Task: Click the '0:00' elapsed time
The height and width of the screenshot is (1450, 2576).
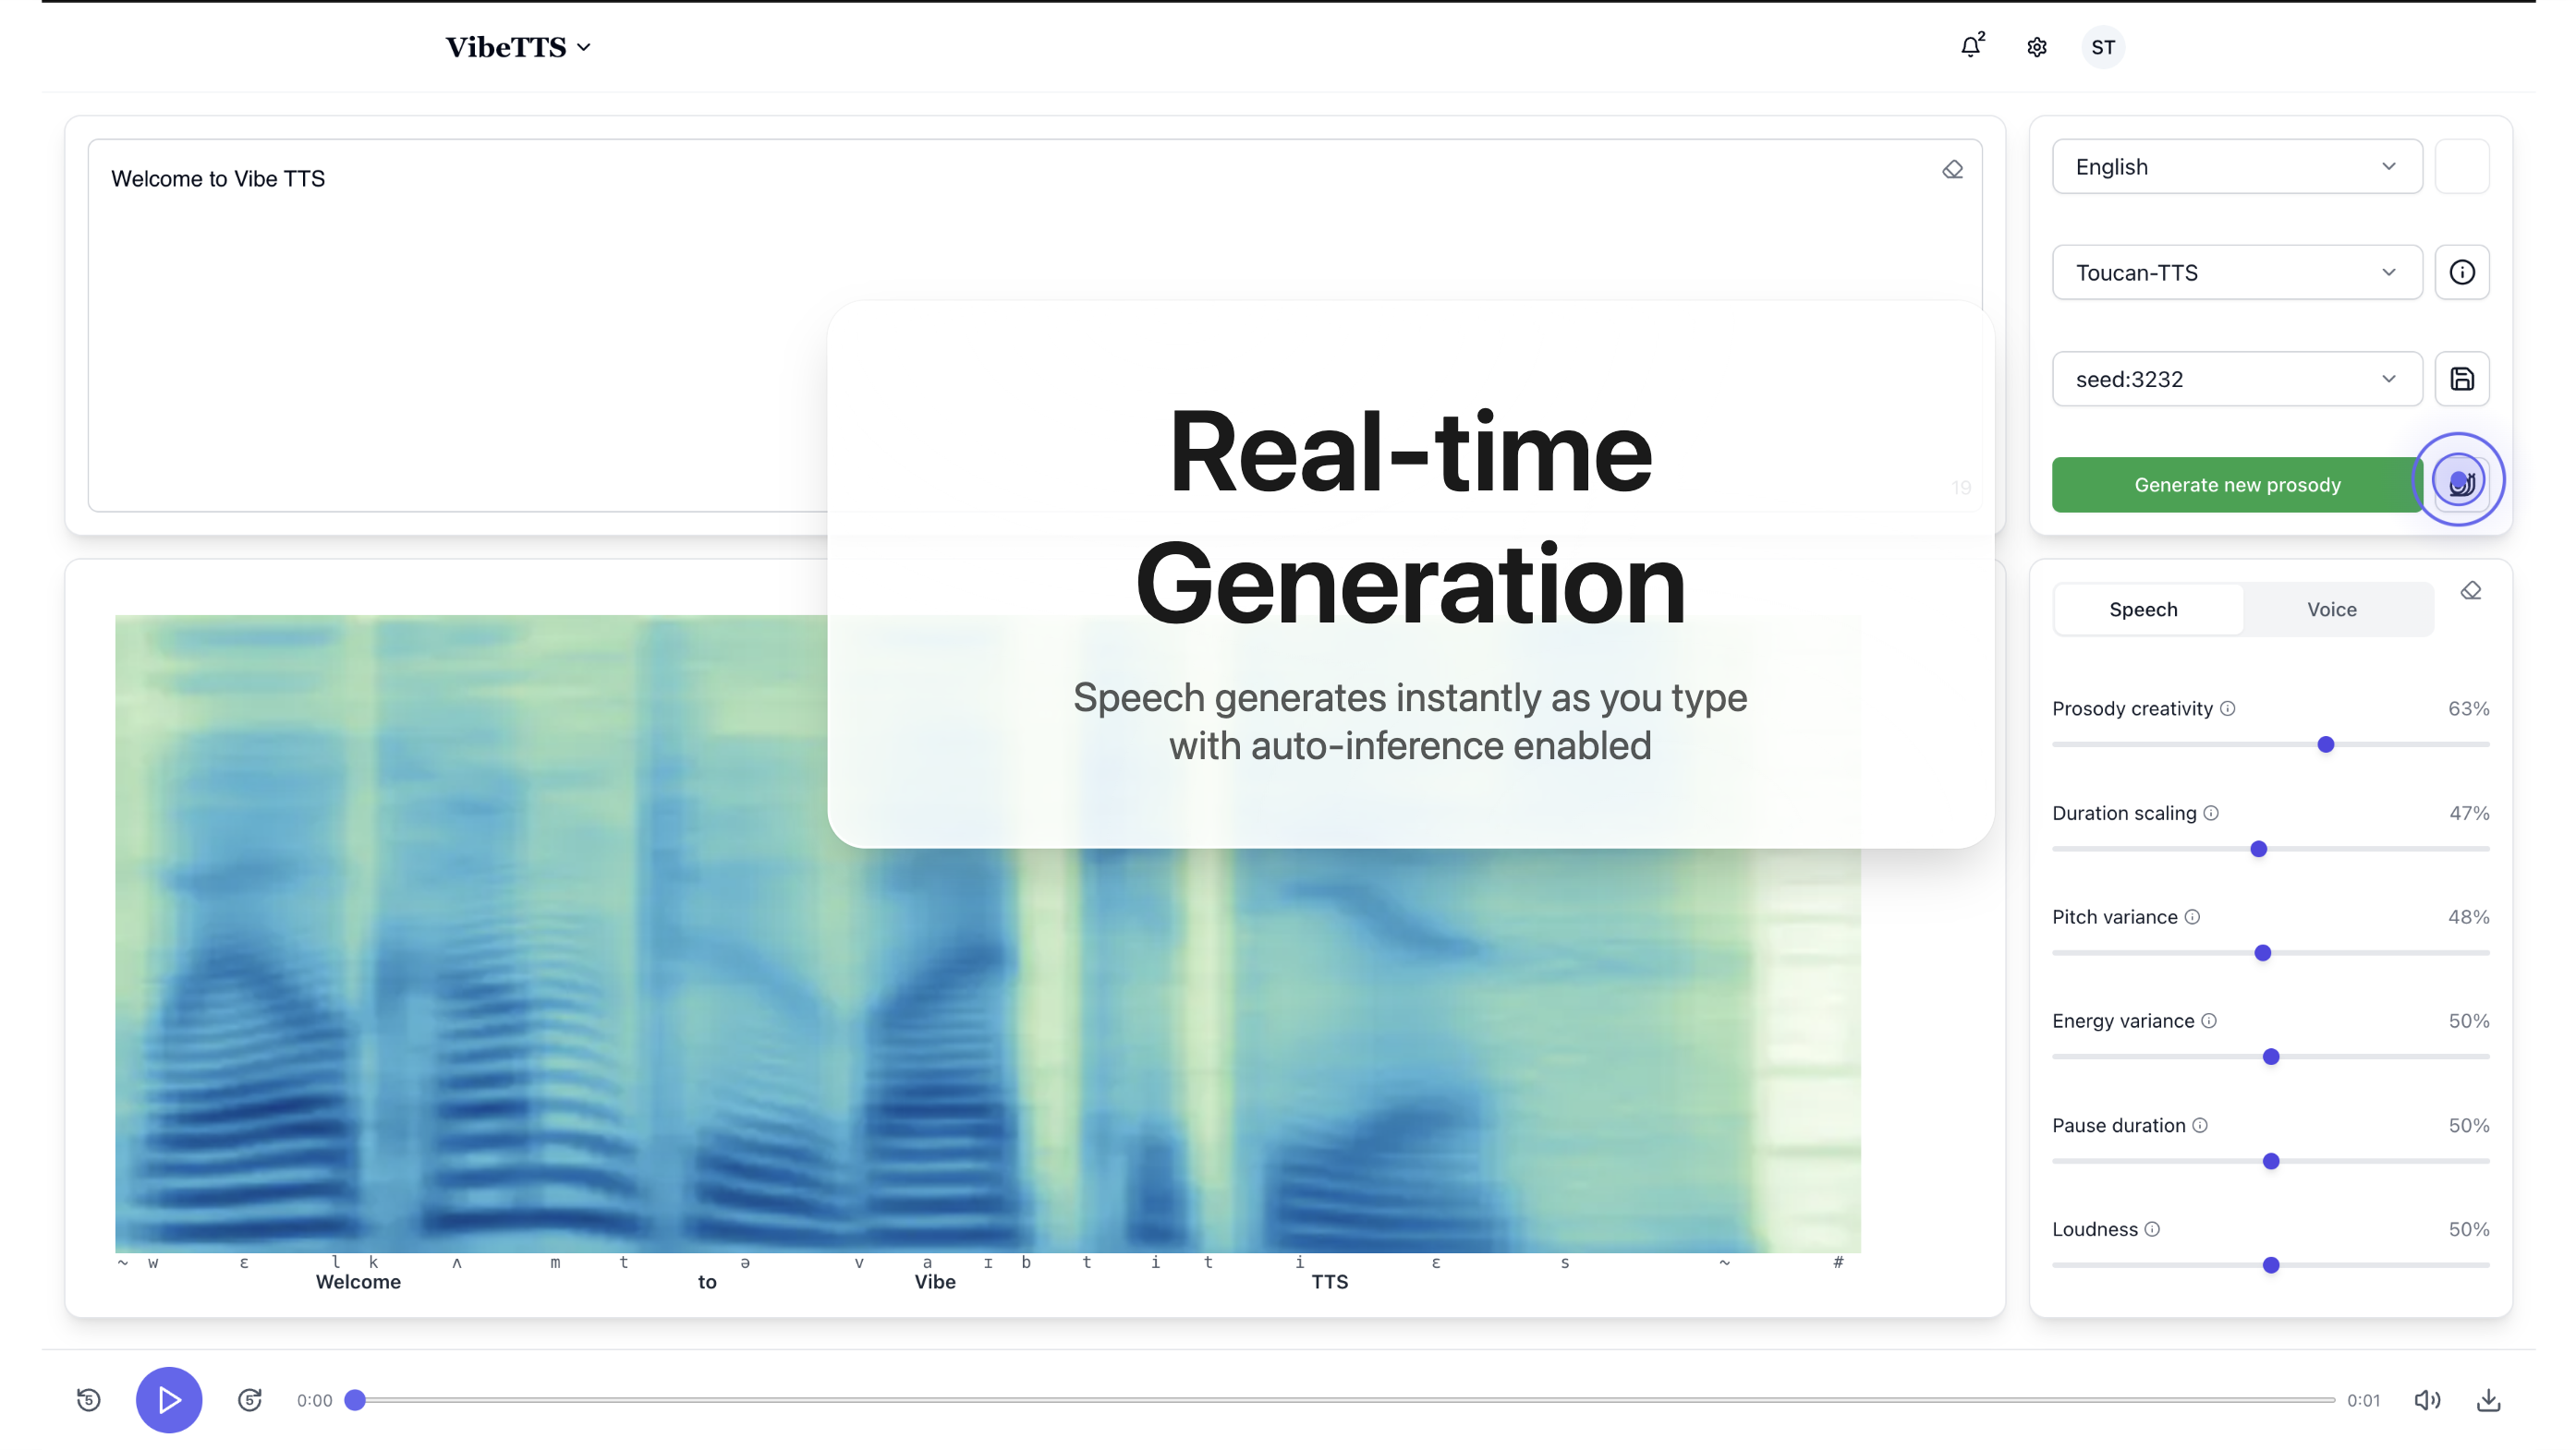Action: click(314, 1400)
